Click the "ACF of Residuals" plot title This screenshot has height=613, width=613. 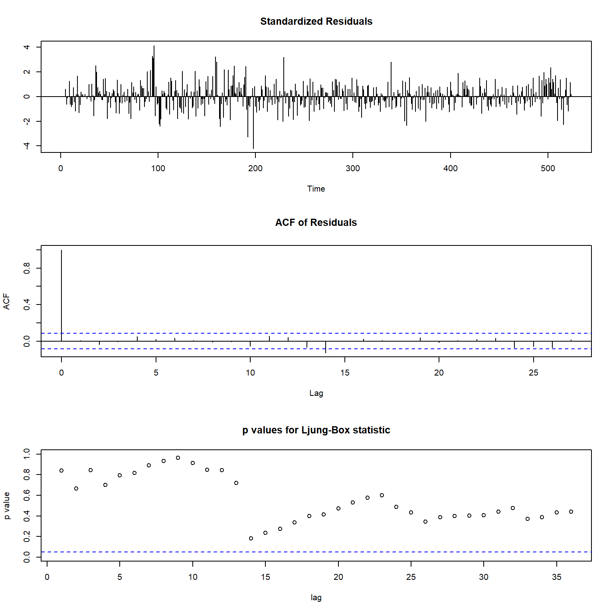pos(316,223)
